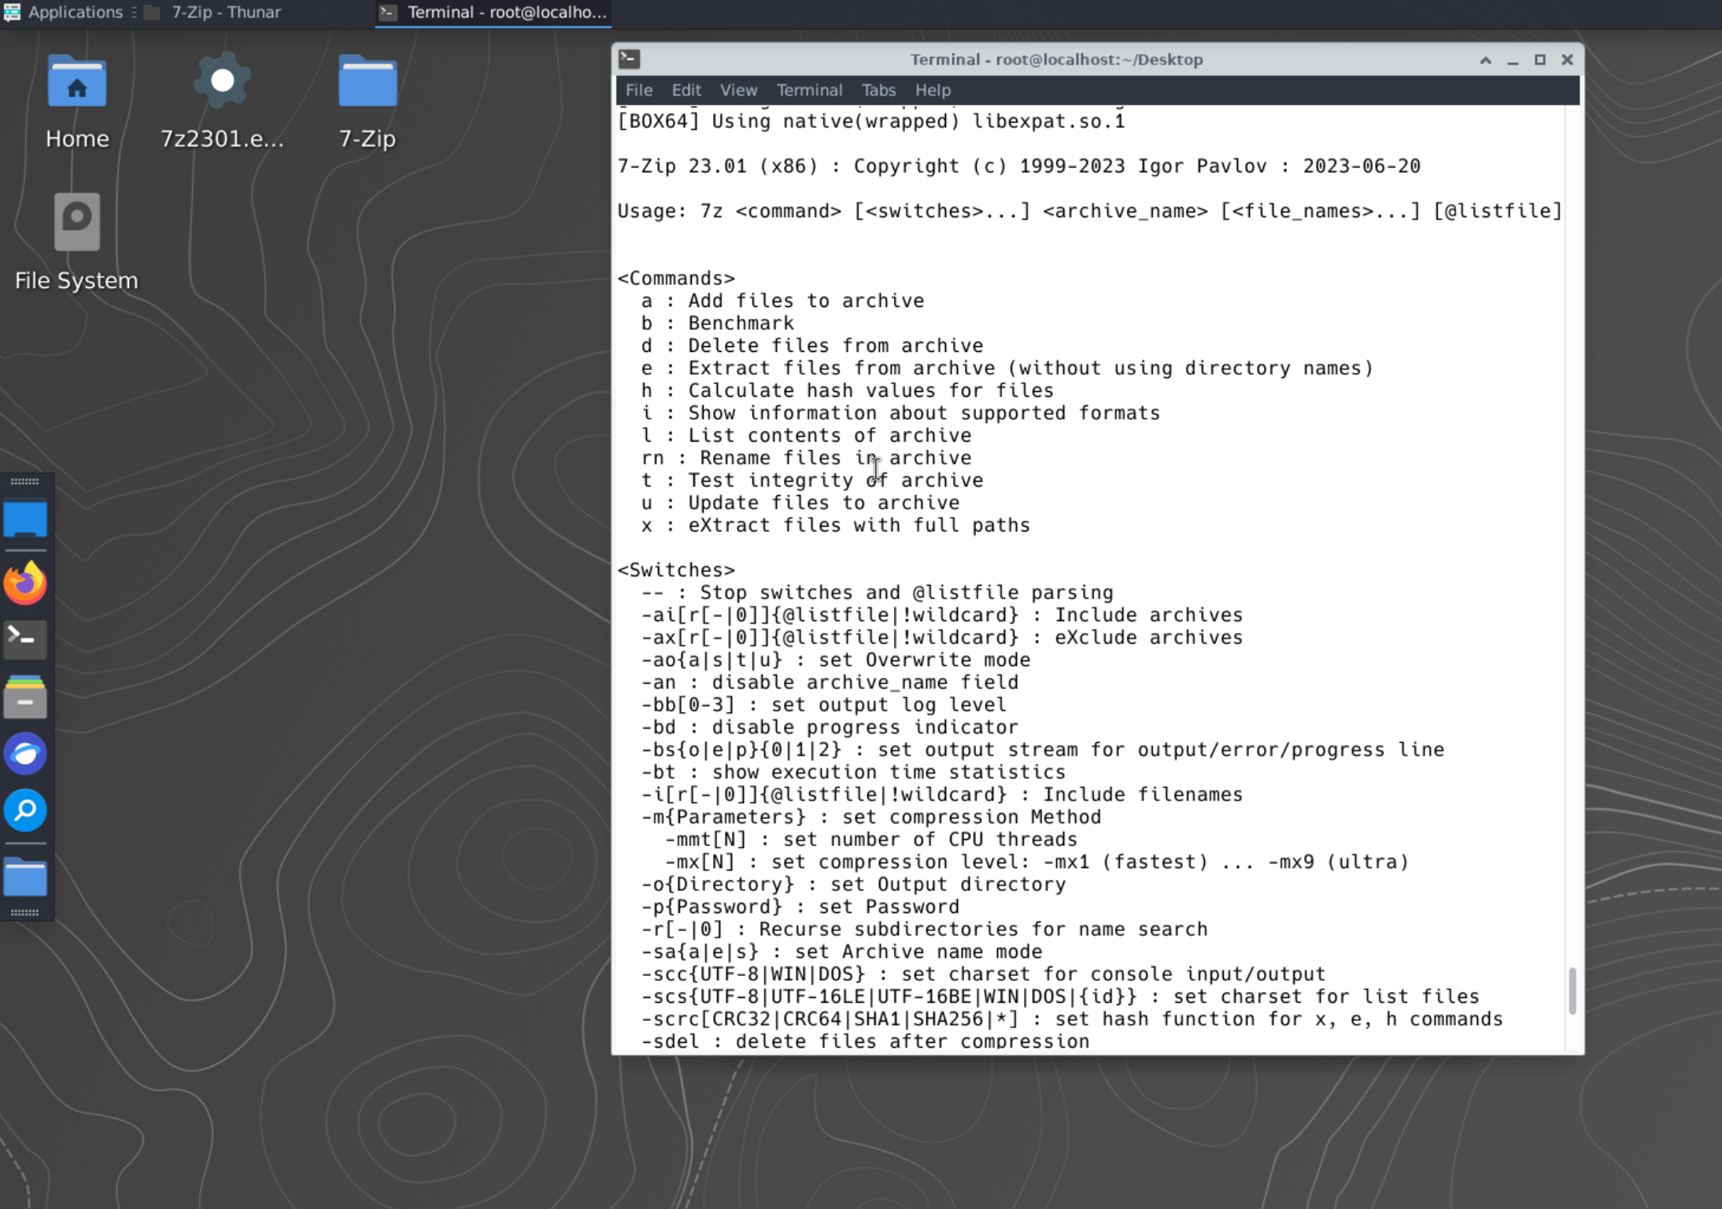This screenshot has width=1722, height=1209.
Task: Open the terminal Edit menu
Action: coord(685,91)
